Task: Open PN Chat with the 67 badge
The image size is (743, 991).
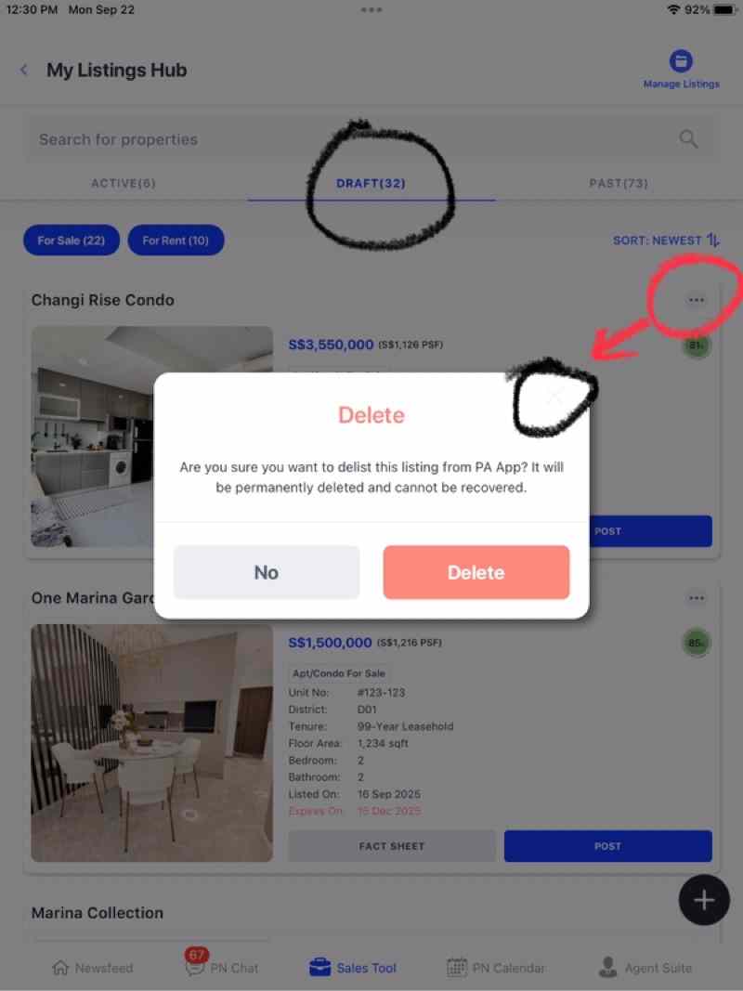Action: coord(222,966)
